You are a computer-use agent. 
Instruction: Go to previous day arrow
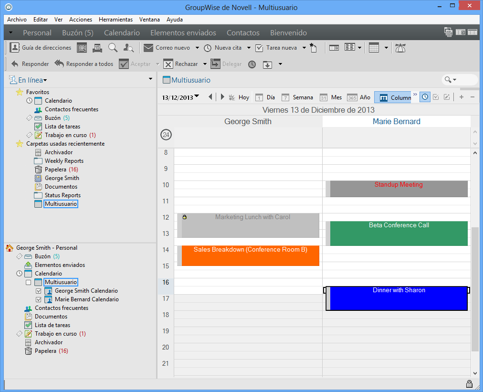pos(210,97)
